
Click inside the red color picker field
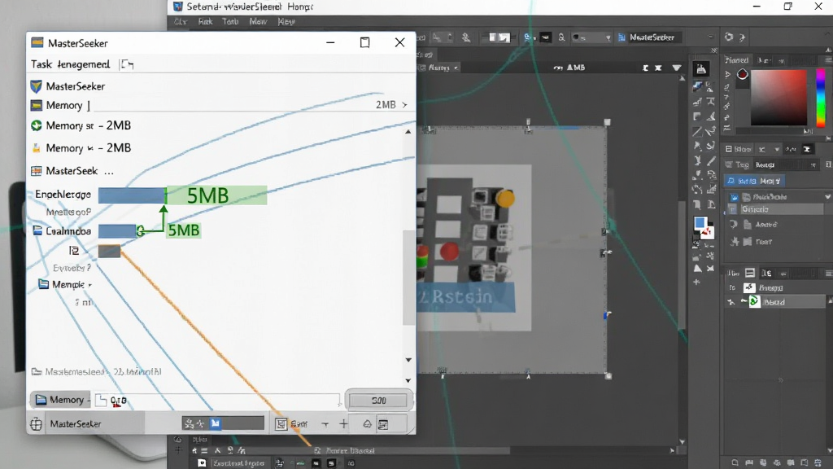(x=778, y=98)
